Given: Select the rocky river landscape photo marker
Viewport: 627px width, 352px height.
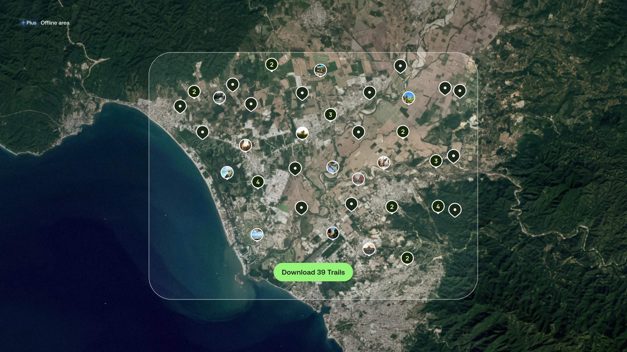Looking at the screenshot, I should point(320,70).
